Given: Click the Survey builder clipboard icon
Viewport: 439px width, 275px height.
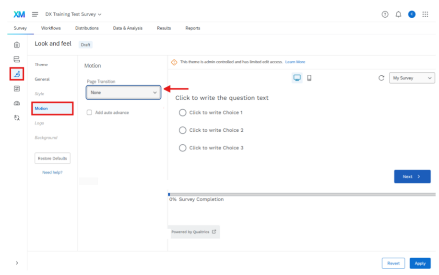Looking at the screenshot, I should coord(17,45).
